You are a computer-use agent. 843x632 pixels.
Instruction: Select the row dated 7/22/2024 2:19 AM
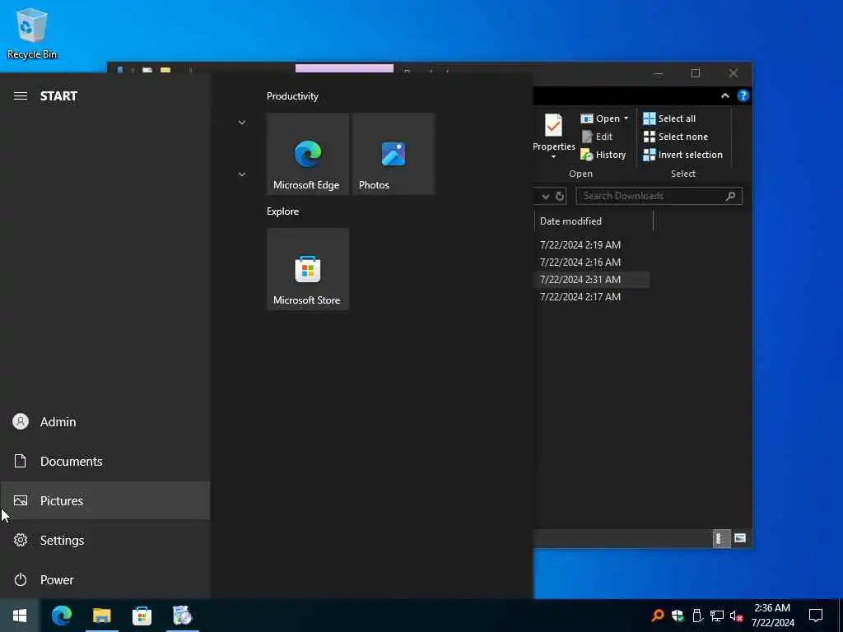[x=580, y=245]
